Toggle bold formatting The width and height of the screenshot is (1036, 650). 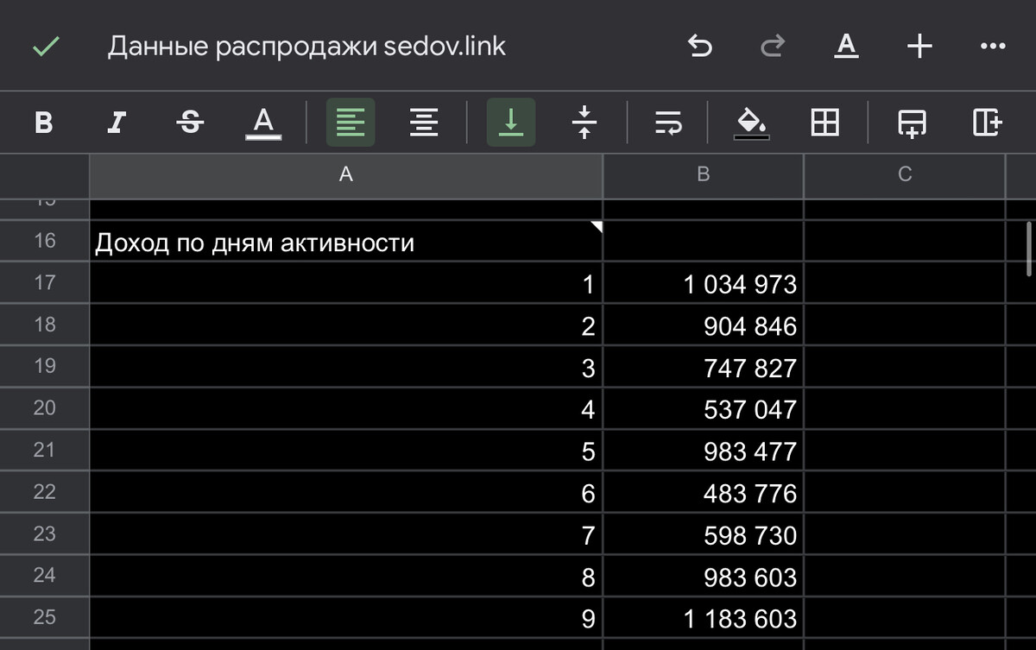pos(43,123)
